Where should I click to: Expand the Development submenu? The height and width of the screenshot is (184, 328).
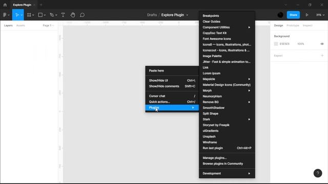click(x=227, y=173)
